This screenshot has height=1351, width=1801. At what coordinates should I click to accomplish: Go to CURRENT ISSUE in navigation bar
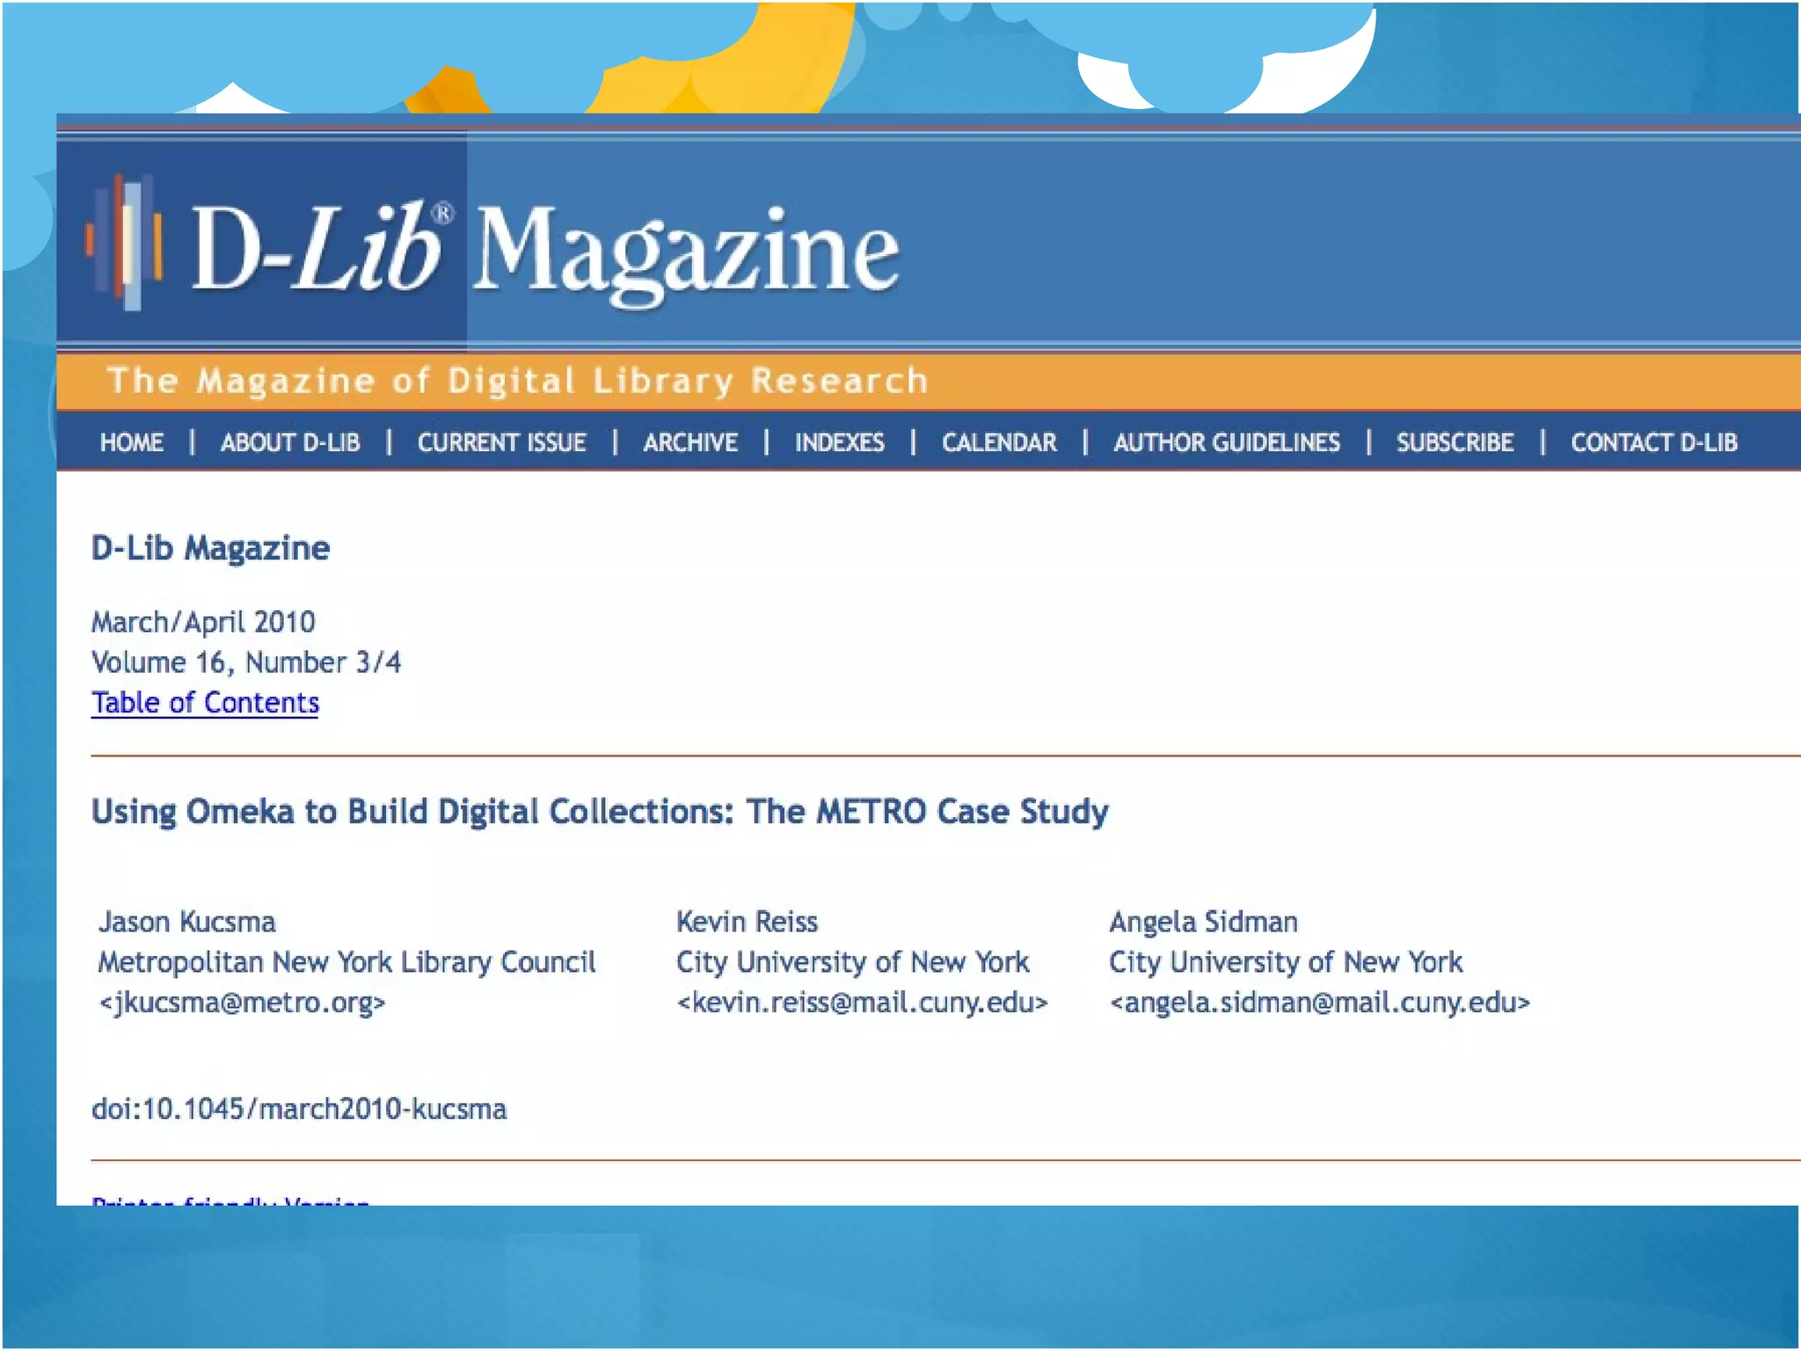pyautogui.click(x=501, y=442)
